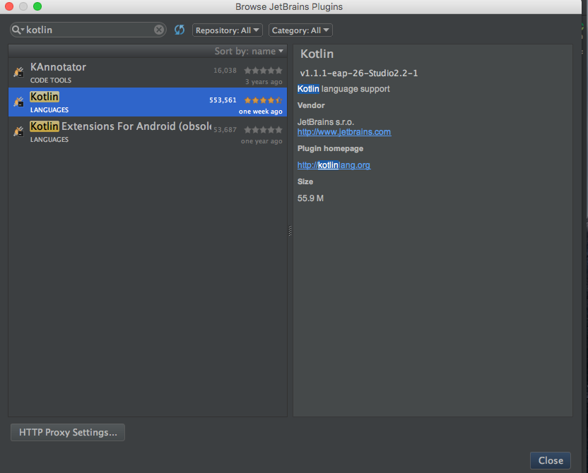588x473 pixels.
Task: Click the 553,561 downloads count
Action: [x=223, y=100]
